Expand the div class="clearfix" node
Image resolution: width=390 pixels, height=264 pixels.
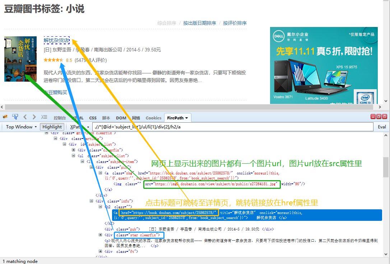pyautogui.click(x=73, y=150)
